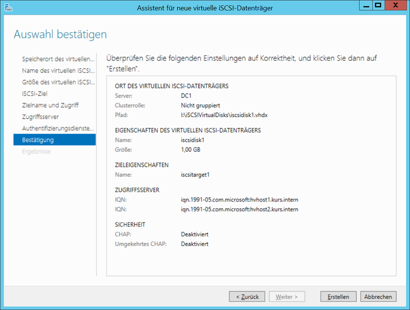Click the hvhost2.kurs.intern IQN entry
Viewport: 410px width, 310px height.
[x=239, y=209]
